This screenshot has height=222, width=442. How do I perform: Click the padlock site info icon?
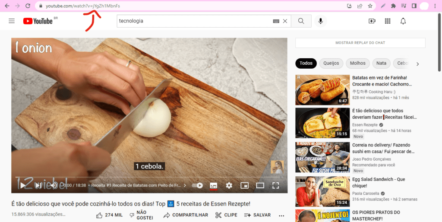[x=41, y=6]
